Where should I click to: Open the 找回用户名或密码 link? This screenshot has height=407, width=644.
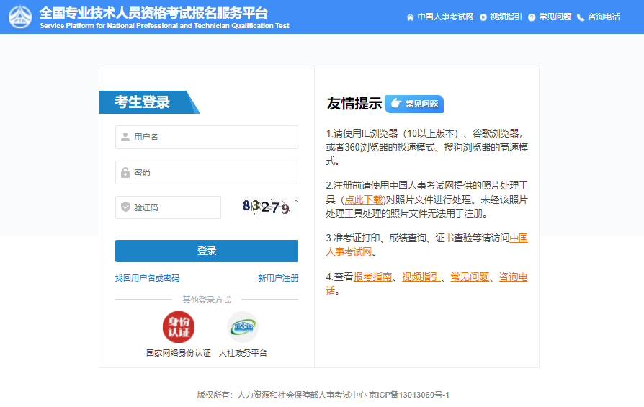[147, 278]
